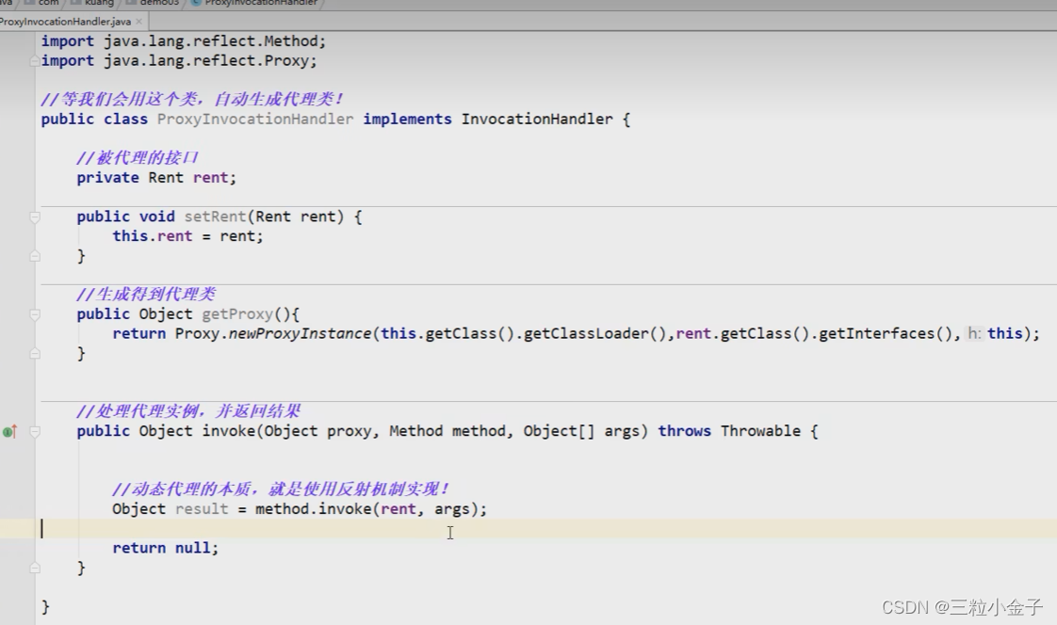Select the ProxyInvocationHandler.java editor tab
The height and width of the screenshot is (625, 1057).
click(x=66, y=22)
